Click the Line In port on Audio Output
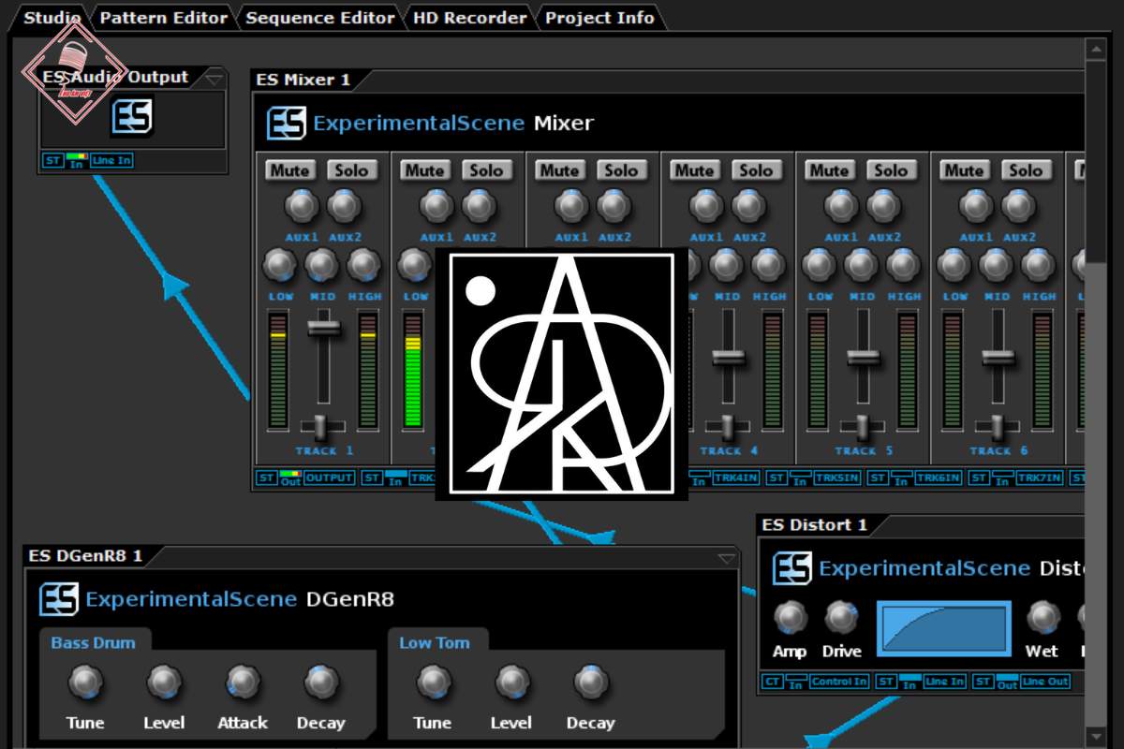Image resolution: width=1124 pixels, height=749 pixels. pyautogui.click(x=111, y=161)
